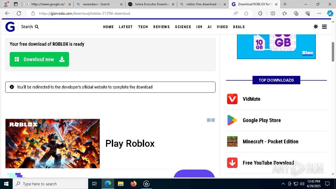Click the Roblox ad image
This screenshot has width=336, height=189.
coord(52,144)
